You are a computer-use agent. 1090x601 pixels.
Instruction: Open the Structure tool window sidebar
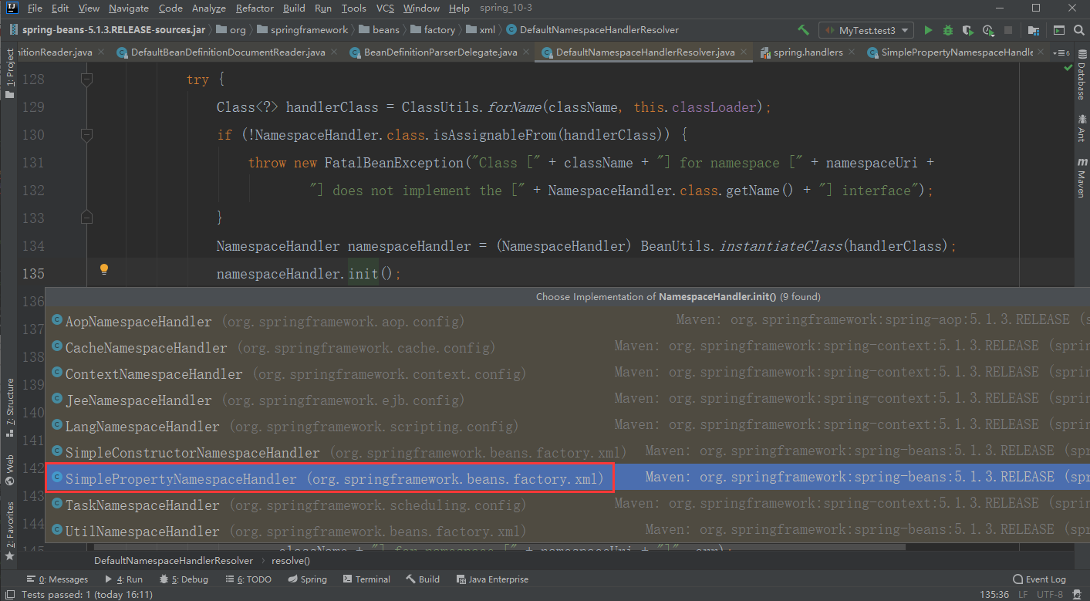point(9,407)
